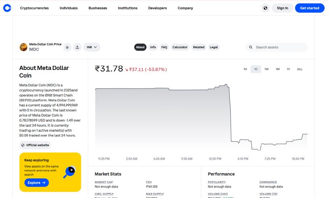Click the Performance heading
Screen dimensions: 329x198
tap(221, 174)
